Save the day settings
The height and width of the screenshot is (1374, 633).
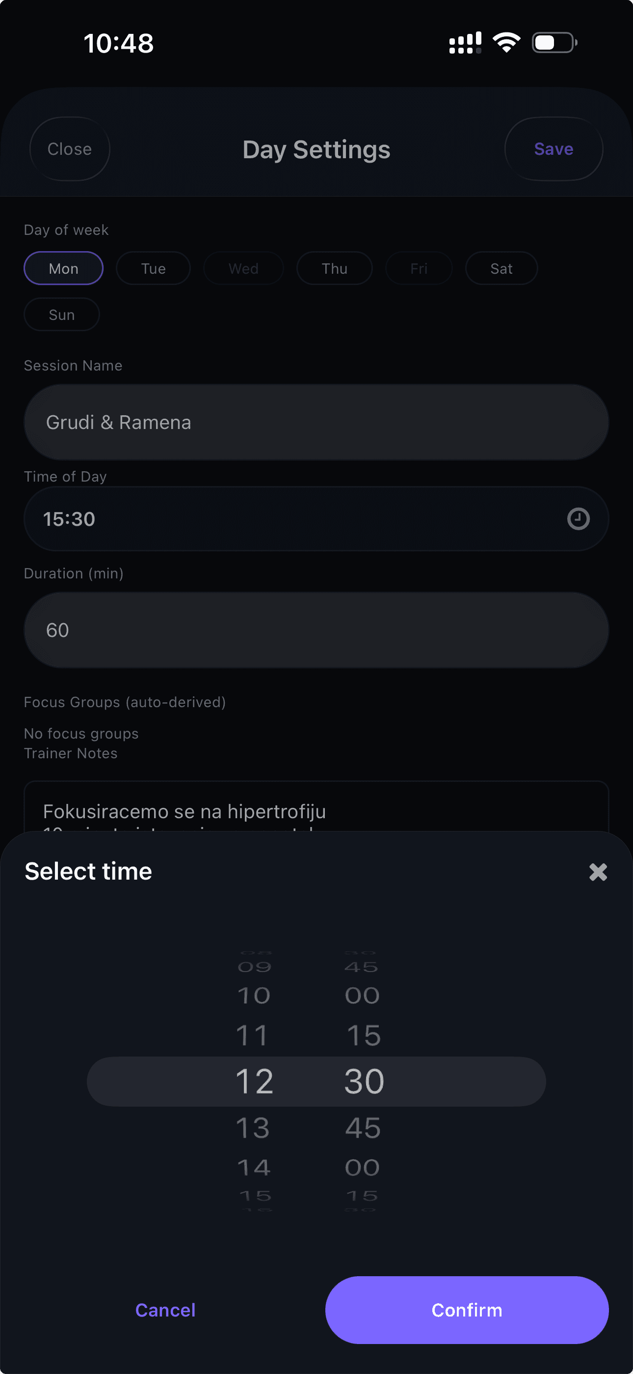(553, 149)
